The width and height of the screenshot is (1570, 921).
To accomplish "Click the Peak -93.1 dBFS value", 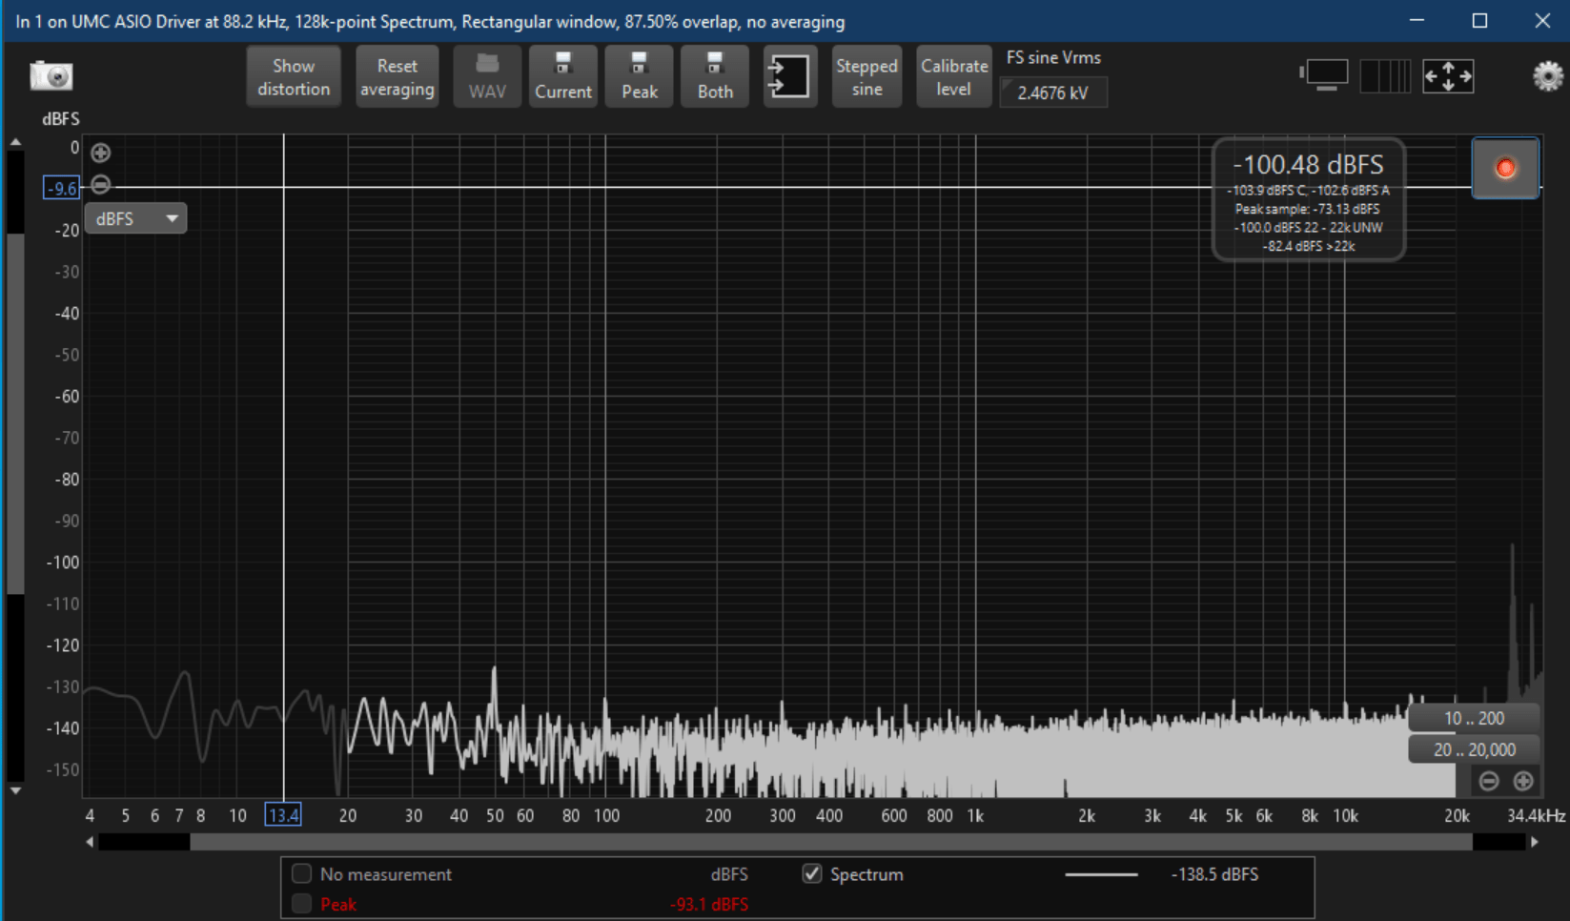I will point(708,904).
